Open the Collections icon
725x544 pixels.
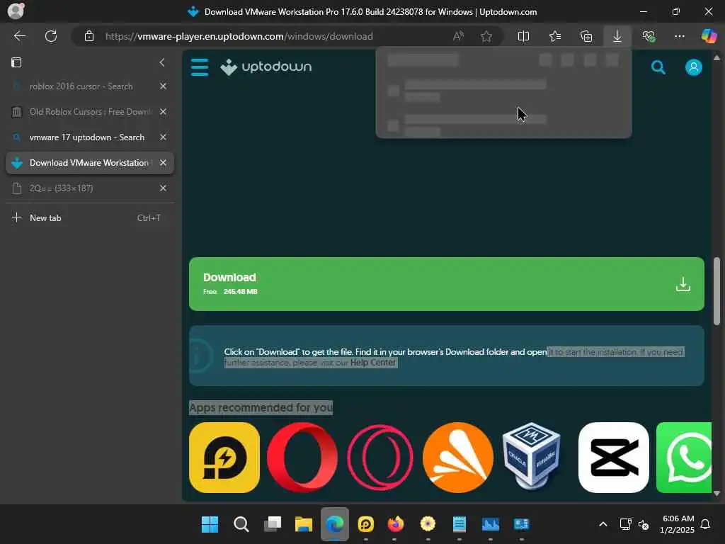pos(586,36)
